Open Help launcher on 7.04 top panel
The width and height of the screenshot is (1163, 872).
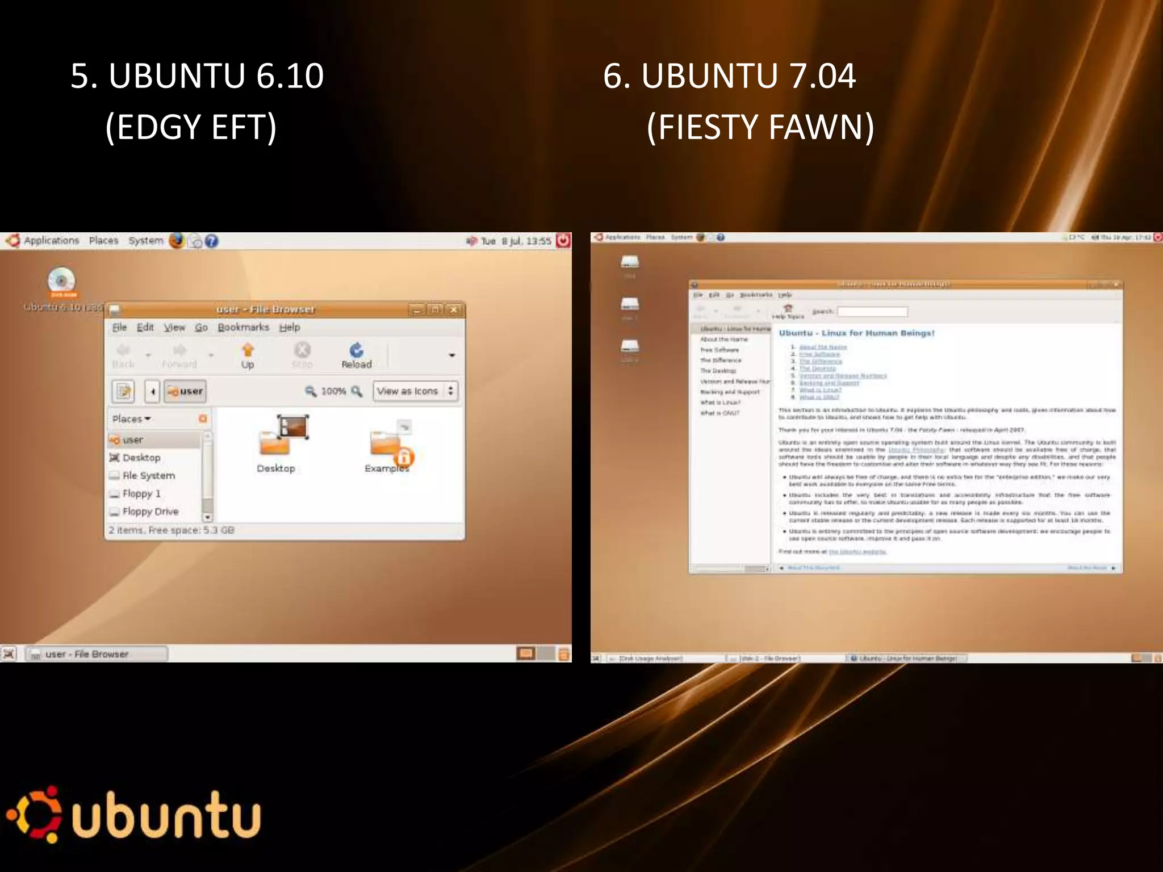coord(720,237)
